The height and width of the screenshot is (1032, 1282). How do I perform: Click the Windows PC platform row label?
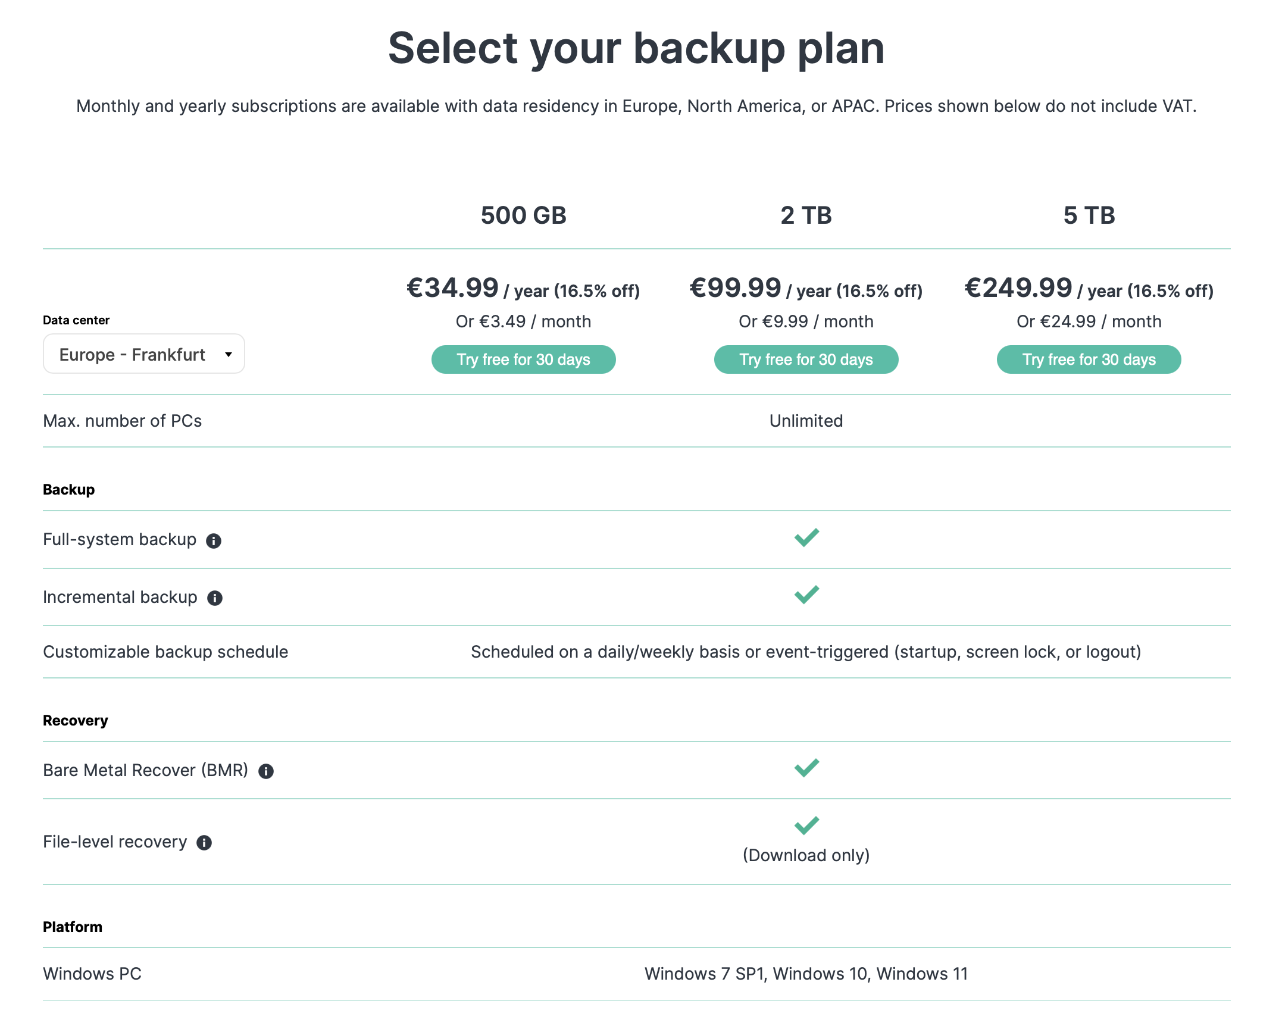point(92,974)
